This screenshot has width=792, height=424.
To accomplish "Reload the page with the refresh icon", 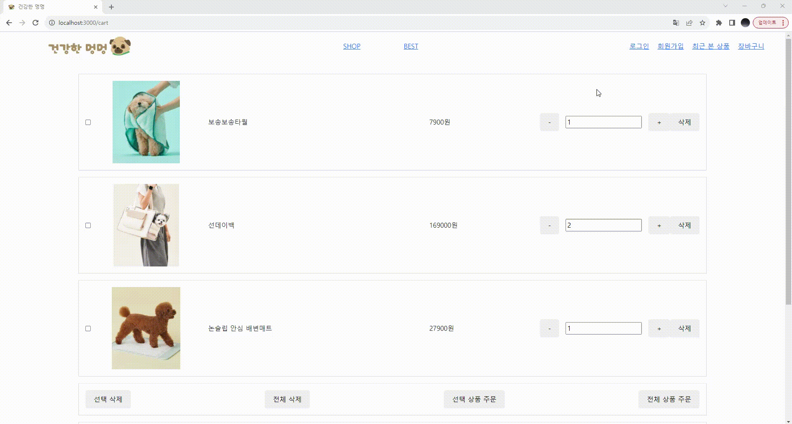I will tap(35, 23).
